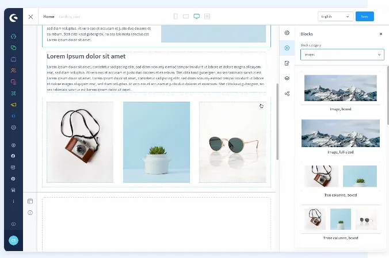Switch to mobile device preview
389x258 pixels.
tap(176, 16)
